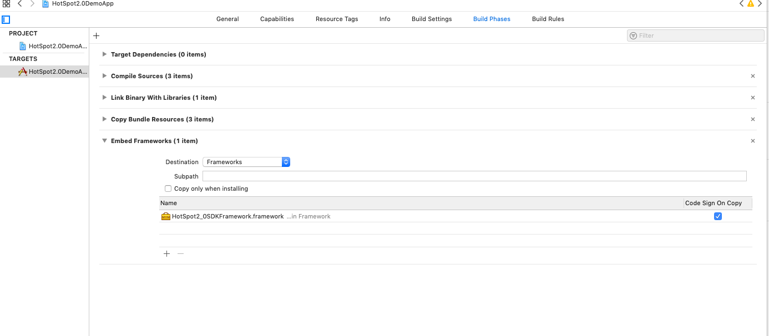Jump to next issue chevron beside warning
The image size is (769, 336).
click(x=760, y=3)
